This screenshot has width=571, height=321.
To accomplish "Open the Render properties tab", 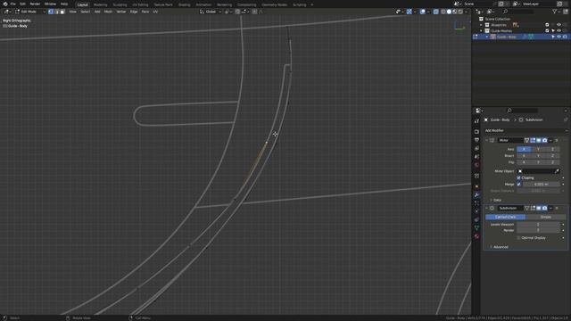I will pyautogui.click(x=476, y=132).
